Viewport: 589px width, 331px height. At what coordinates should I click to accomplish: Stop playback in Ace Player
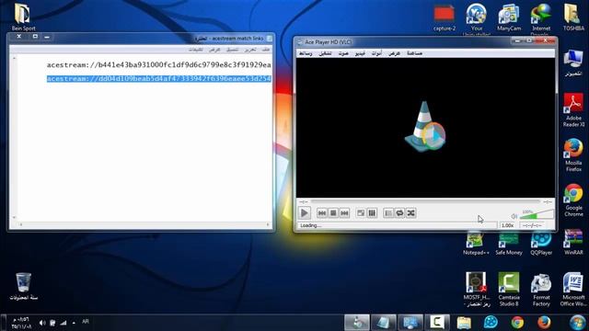click(333, 213)
